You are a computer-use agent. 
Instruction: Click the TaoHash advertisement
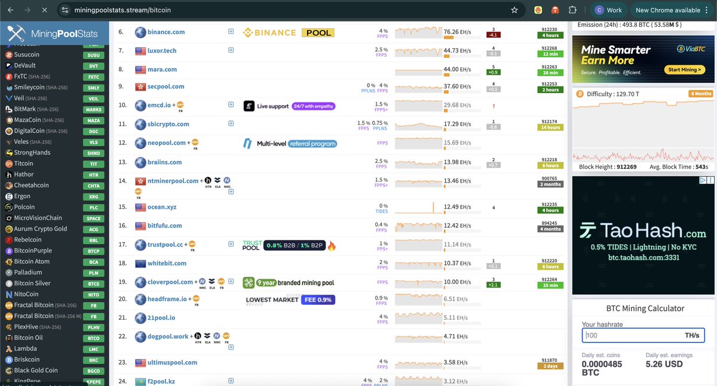pyautogui.click(x=643, y=235)
